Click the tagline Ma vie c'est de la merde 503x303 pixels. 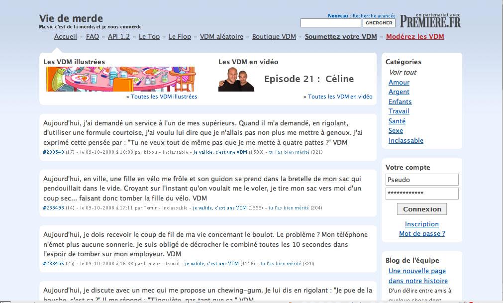click(x=90, y=27)
